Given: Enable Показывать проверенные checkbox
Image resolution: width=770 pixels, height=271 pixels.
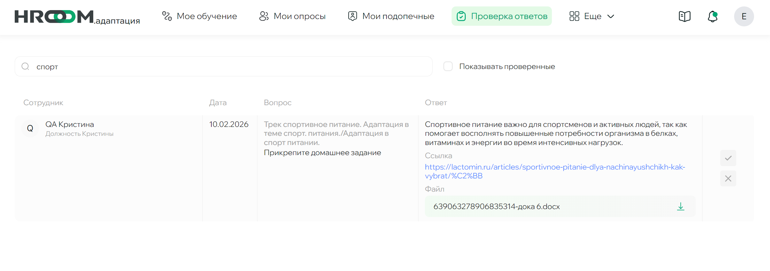Looking at the screenshot, I should point(448,67).
